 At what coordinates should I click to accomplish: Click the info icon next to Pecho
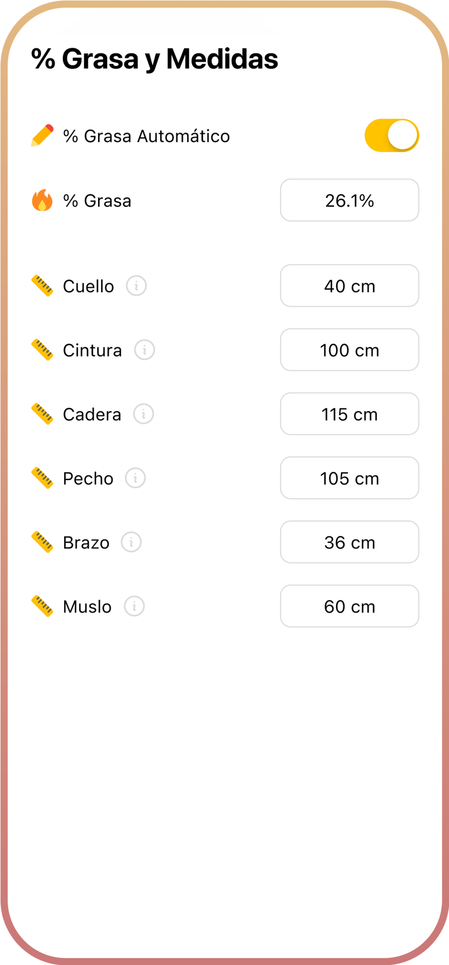pos(135,478)
